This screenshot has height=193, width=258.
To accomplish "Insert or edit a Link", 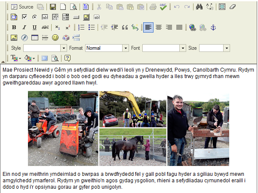I will point(193,27).
